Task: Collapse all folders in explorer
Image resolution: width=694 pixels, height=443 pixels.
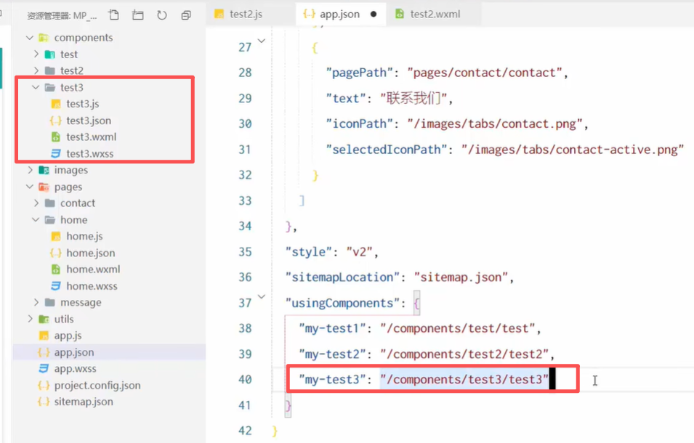Action: 186,15
